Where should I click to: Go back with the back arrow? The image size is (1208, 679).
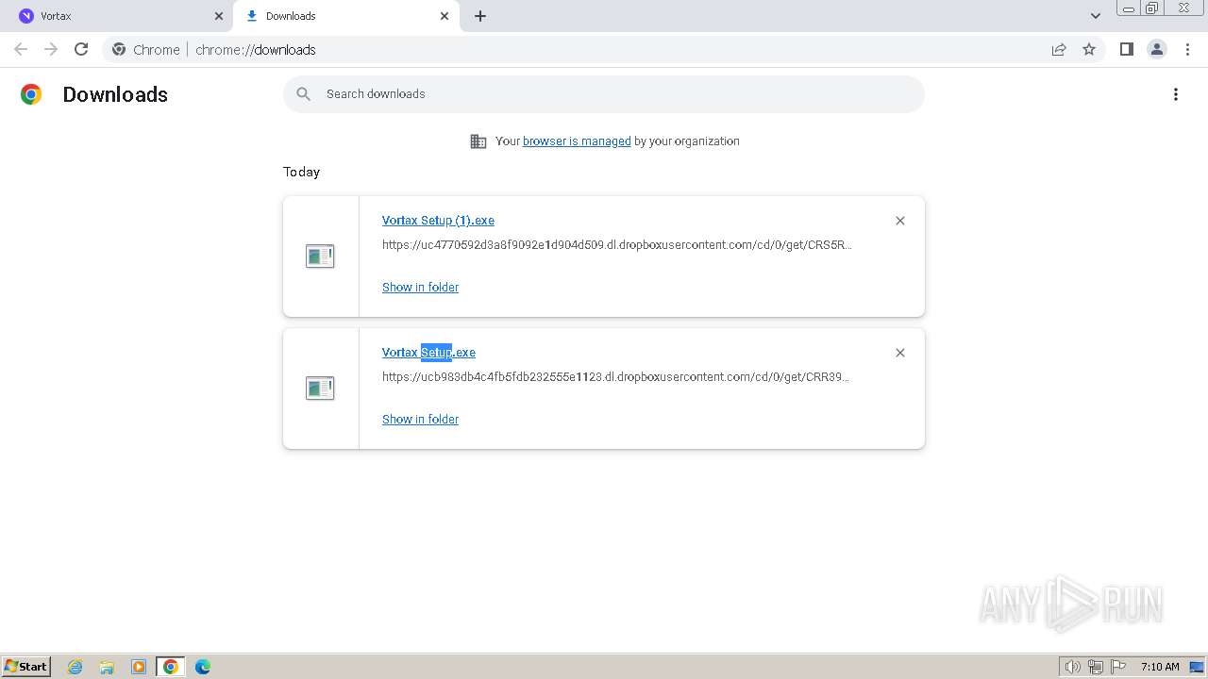pos(21,49)
